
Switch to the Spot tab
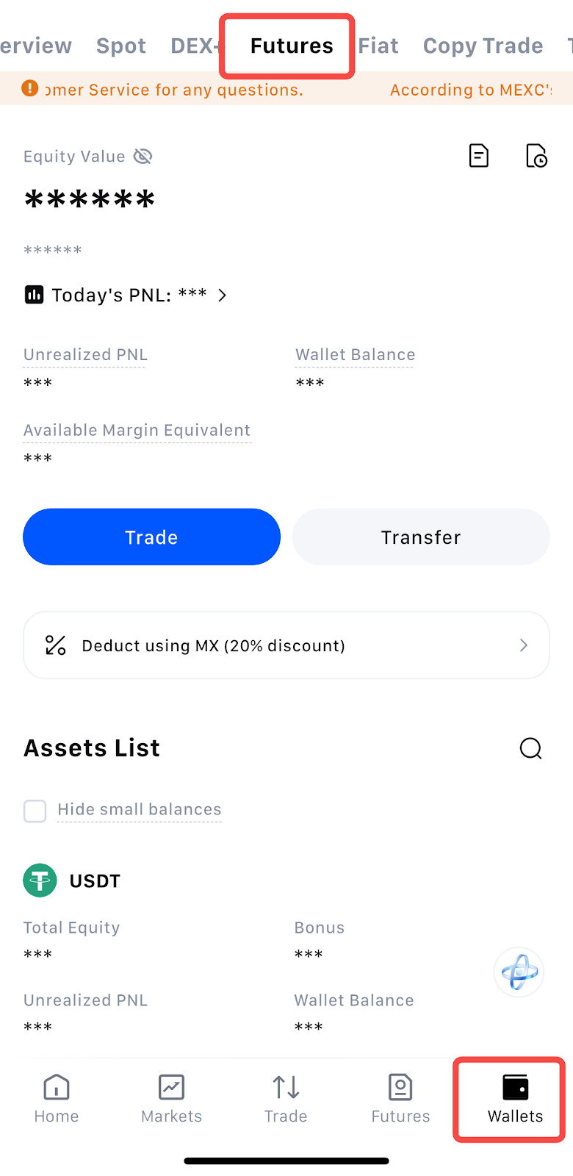121,46
